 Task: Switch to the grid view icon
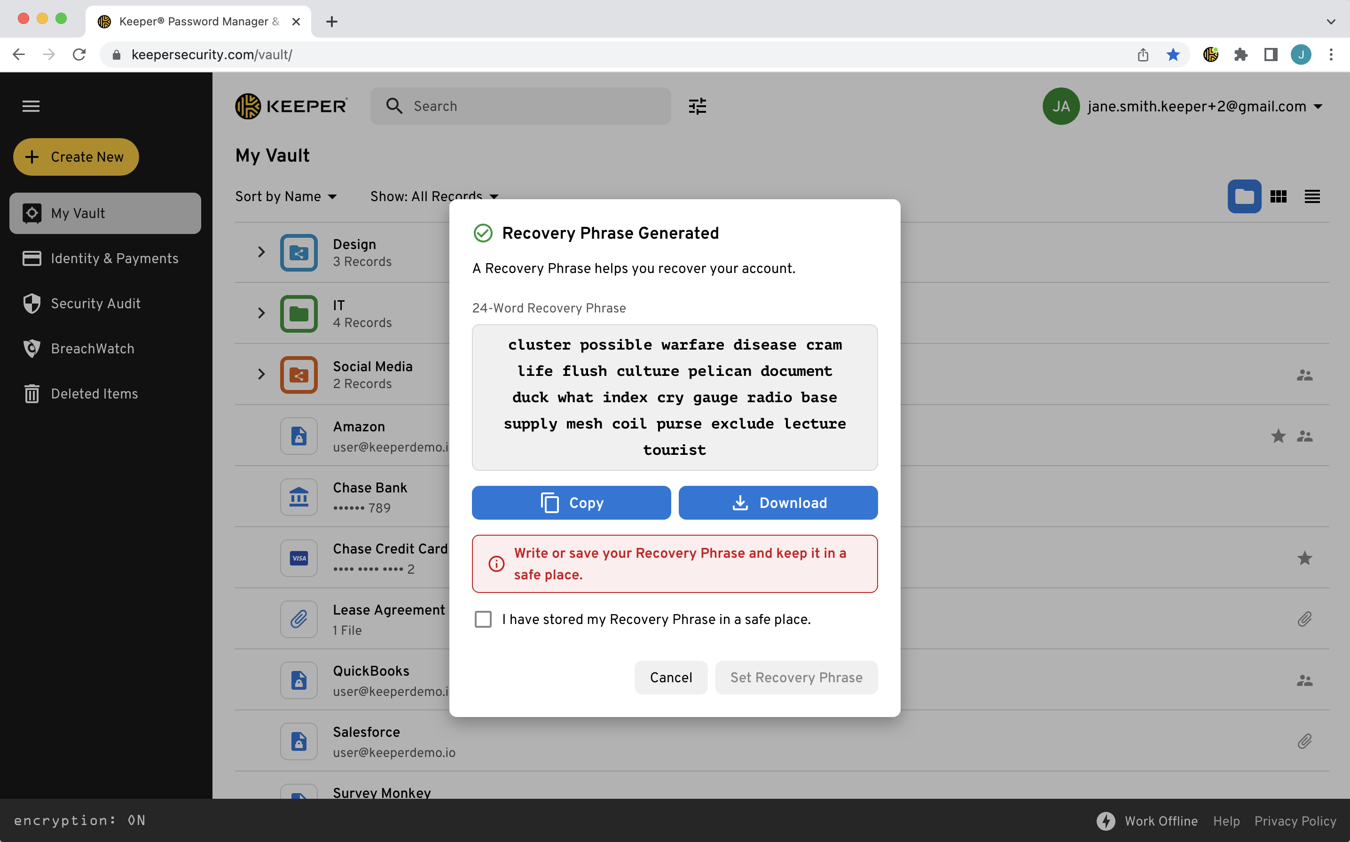[x=1278, y=196]
